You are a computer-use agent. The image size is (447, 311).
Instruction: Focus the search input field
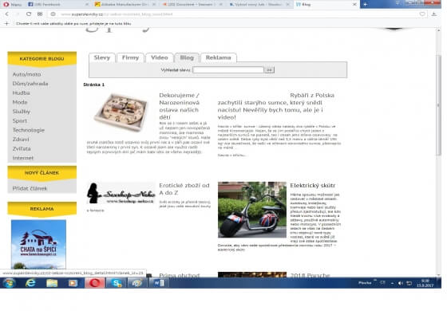[x=228, y=70]
